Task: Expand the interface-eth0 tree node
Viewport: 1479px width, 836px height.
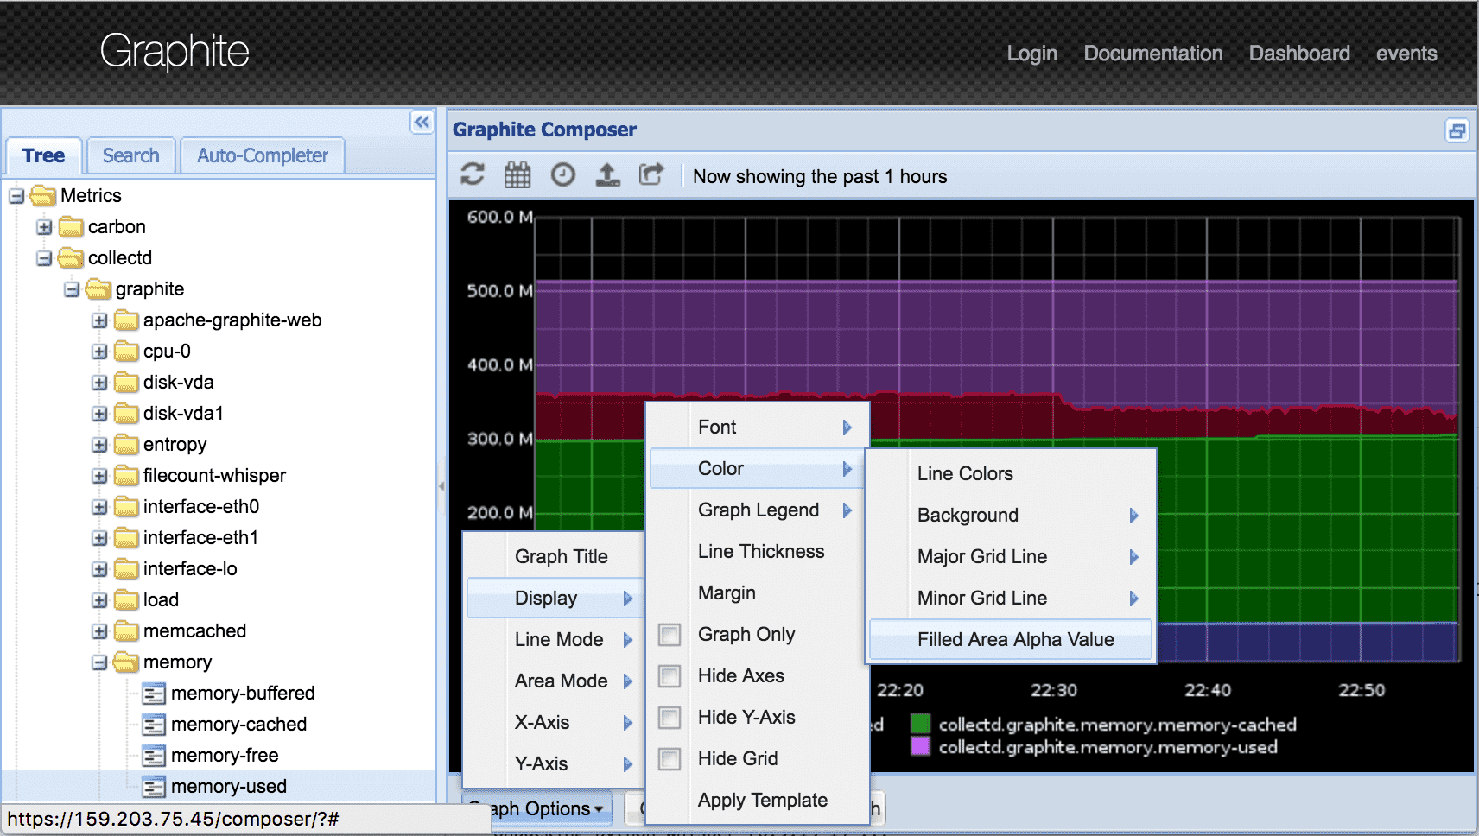Action: click(99, 507)
